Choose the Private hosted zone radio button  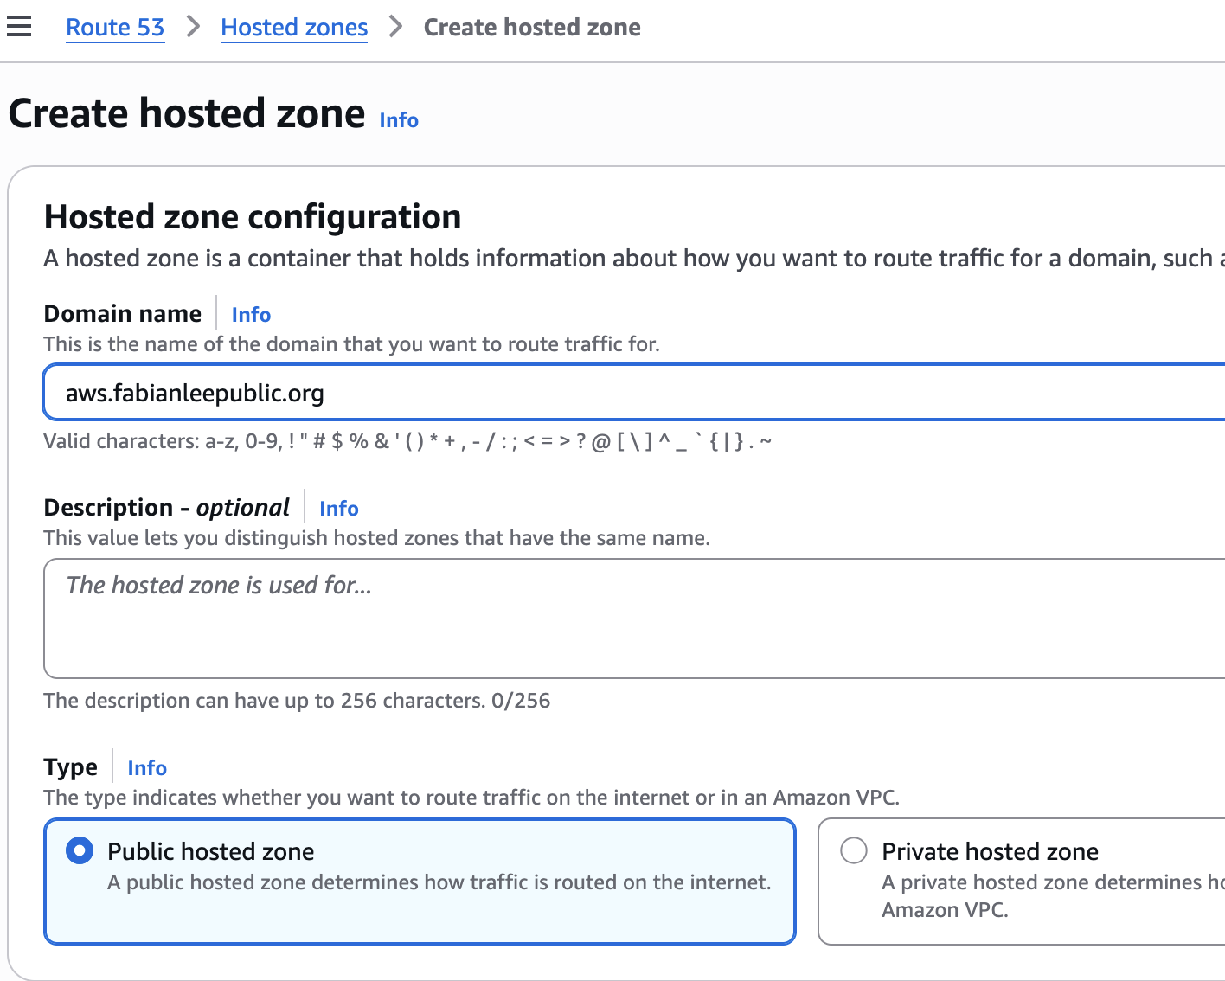coord(854,851)
